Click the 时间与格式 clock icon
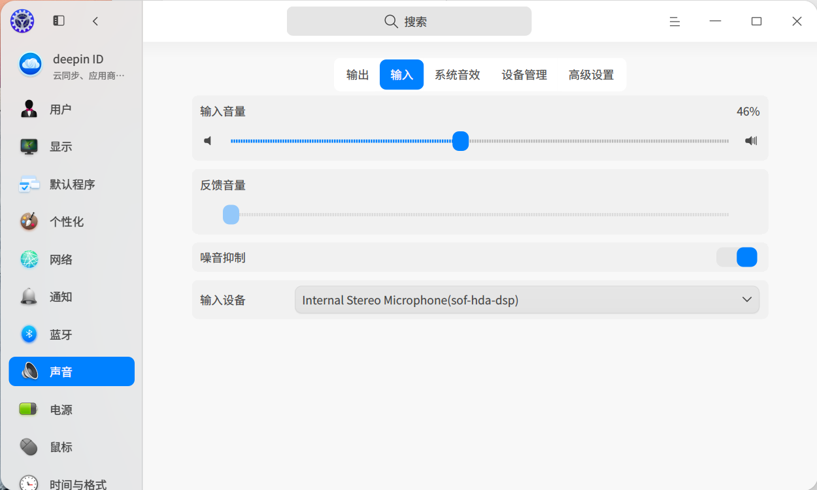Screen dimensions: 817x490 point(29,483)
